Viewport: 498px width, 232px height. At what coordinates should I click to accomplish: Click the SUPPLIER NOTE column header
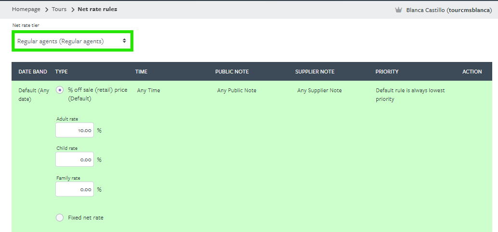[x=315, y=72]
